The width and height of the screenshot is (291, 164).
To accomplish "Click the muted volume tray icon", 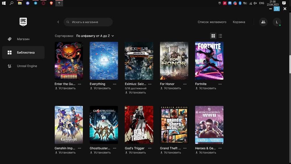I will pos(255,3).
